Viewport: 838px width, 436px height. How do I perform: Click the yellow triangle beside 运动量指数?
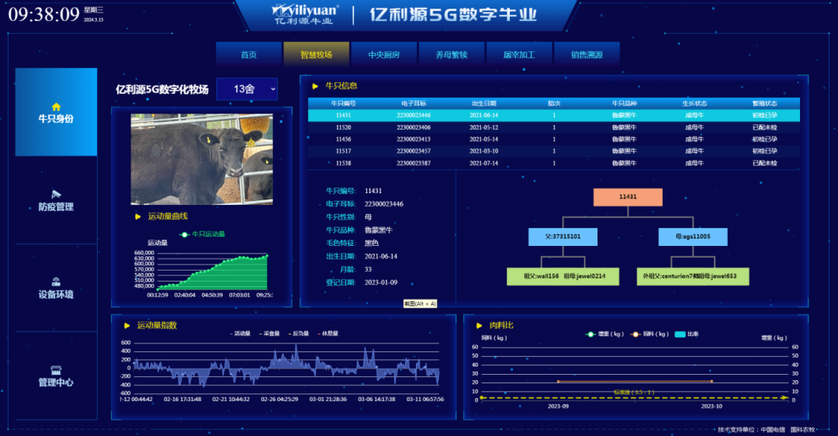pyautogui.click(x=127, y=325)
